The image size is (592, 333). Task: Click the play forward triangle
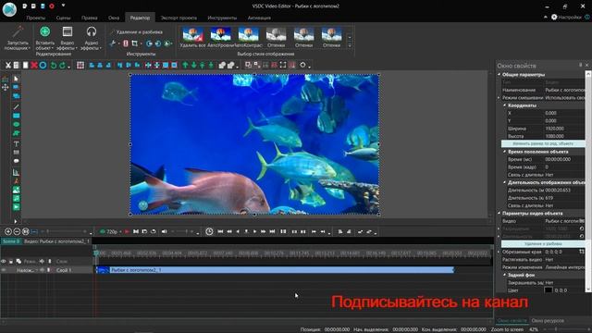(x=255, y=231)
